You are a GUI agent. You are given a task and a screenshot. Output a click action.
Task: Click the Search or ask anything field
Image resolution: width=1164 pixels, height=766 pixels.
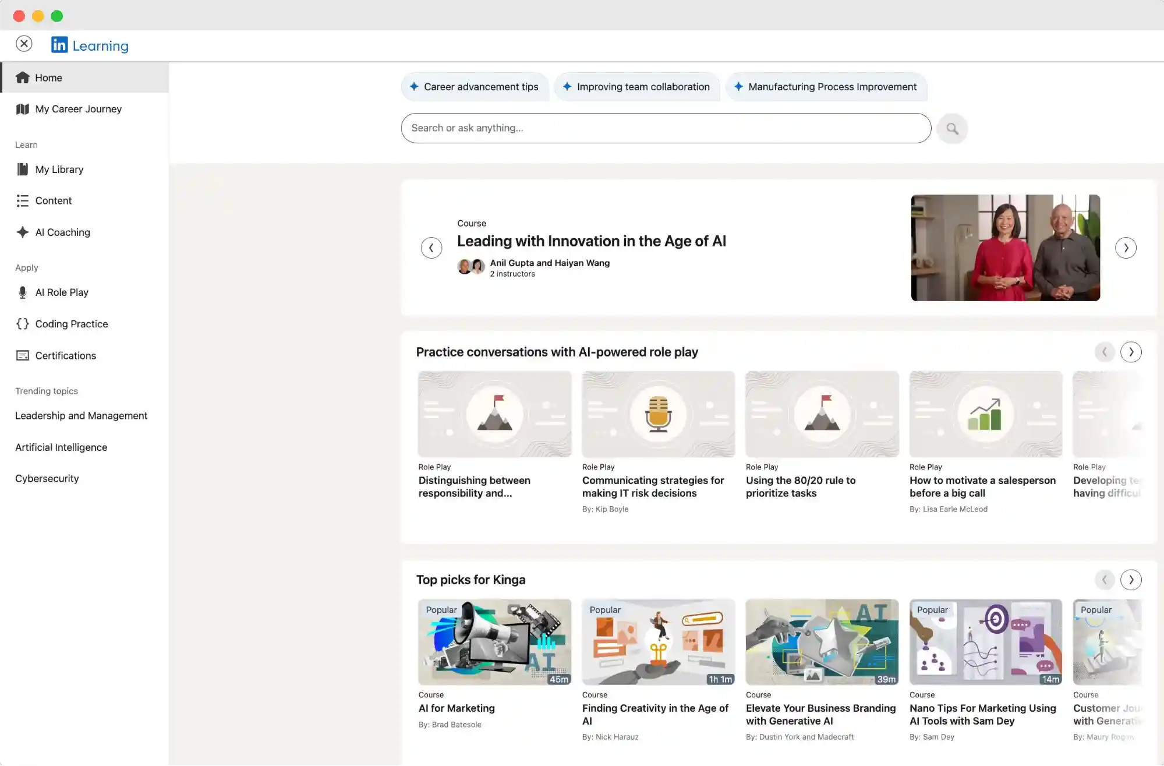[666, 128]
